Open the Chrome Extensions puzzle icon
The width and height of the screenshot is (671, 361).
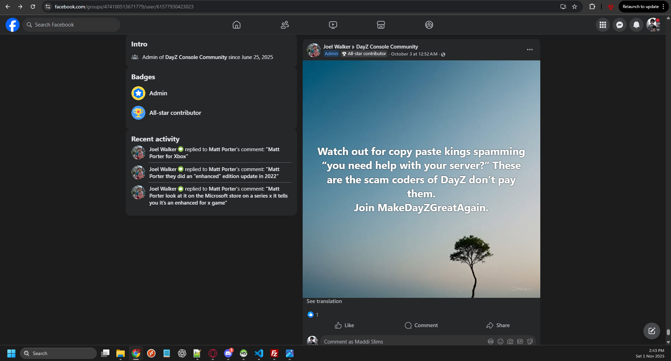[x=592, y=7]
